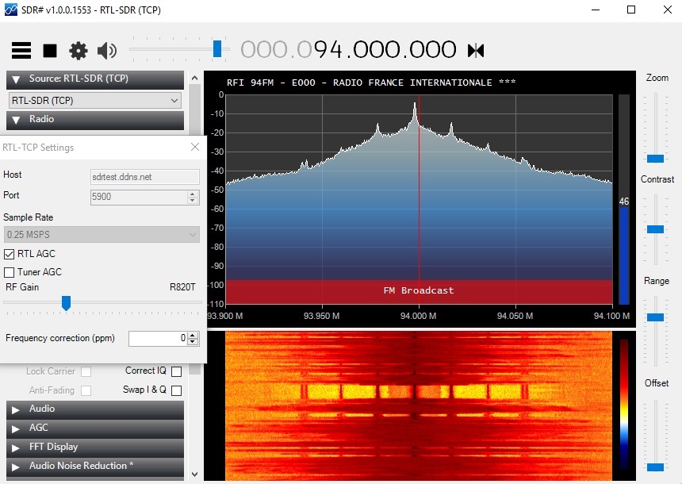Close the RTL-TCP Settings panel
Image resolution: width=682 pixels, height=484 pixels.
click(195, 147)
